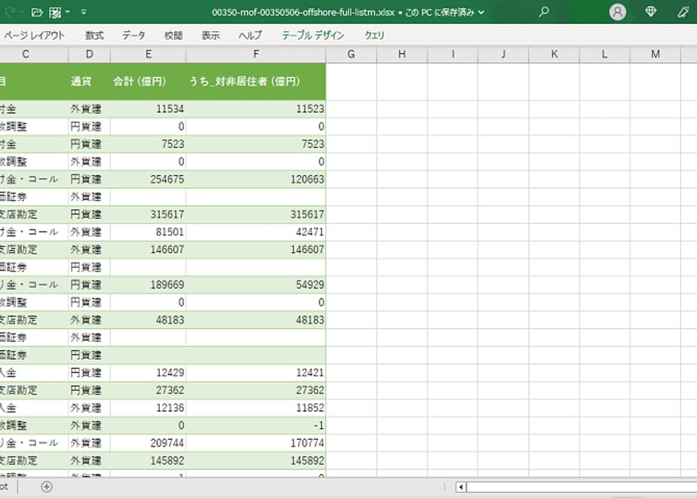Select column E cell with value 146607

pyautogui.click(x=148, y=250)
